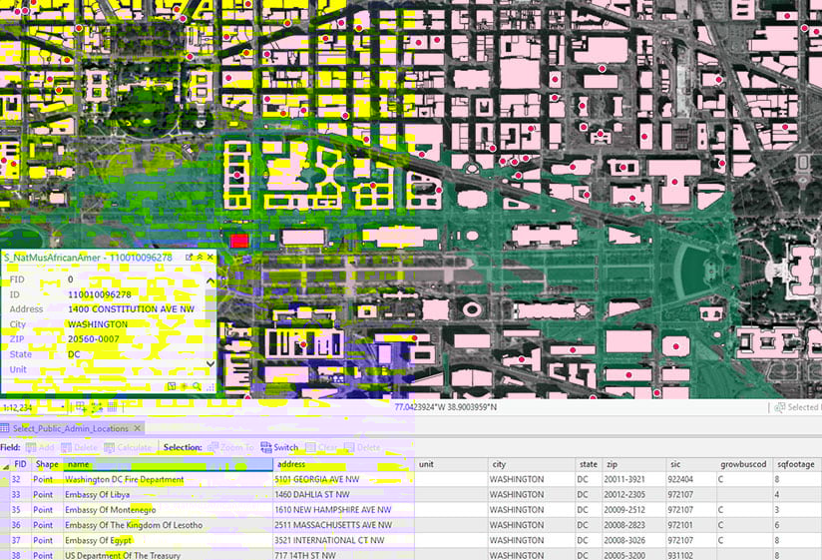This screenshot has height=560, width=822.
Task: Click the select feature icon in pop-up footer
Action: (x=171, y=386)
